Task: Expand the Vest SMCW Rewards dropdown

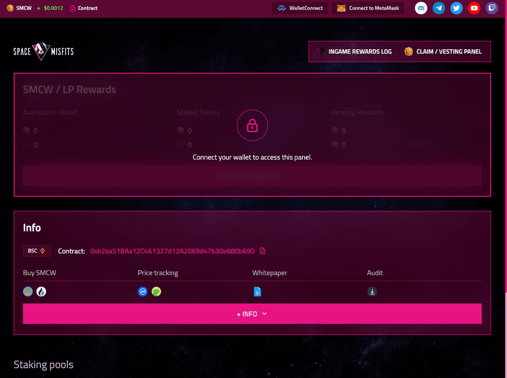Action: (x=252, y=176)
